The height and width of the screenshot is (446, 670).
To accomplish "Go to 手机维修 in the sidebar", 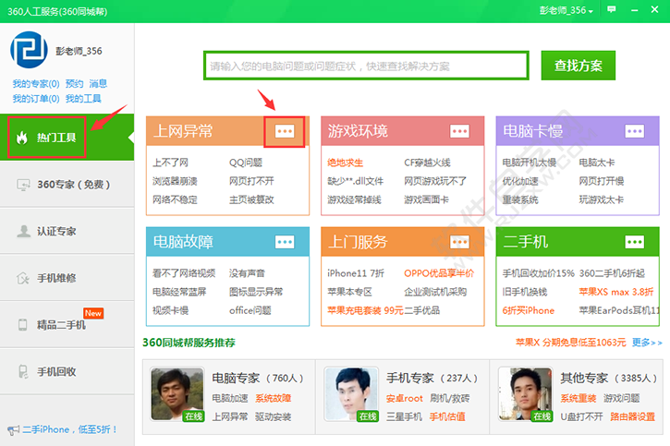I will [x=67, y=278].
